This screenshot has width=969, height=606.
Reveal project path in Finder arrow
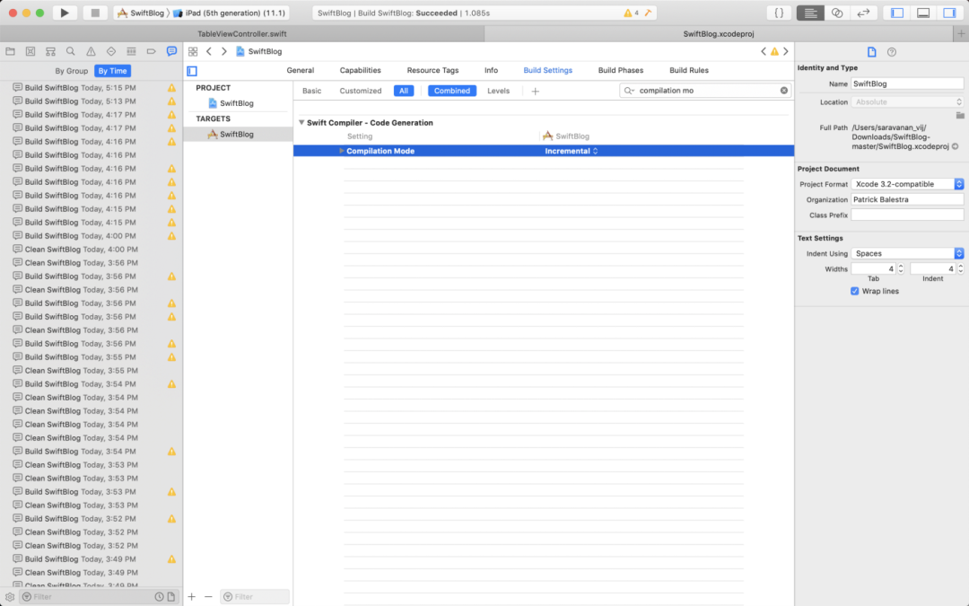(x=956, y=146)
